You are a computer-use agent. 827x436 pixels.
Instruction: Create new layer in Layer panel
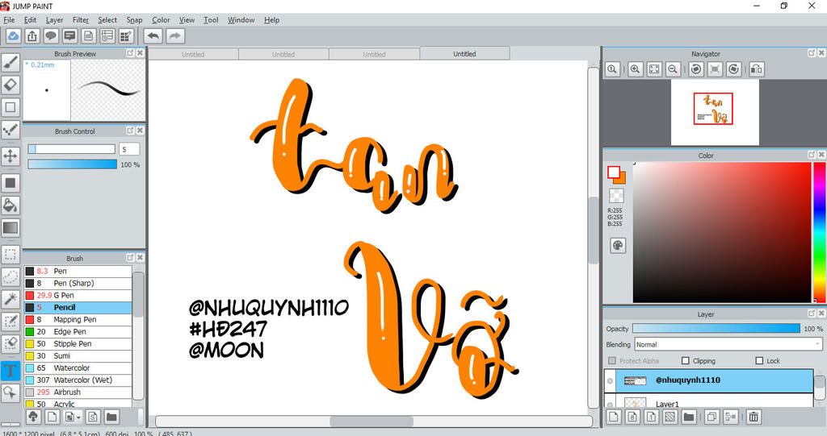[x=614, y=417]
